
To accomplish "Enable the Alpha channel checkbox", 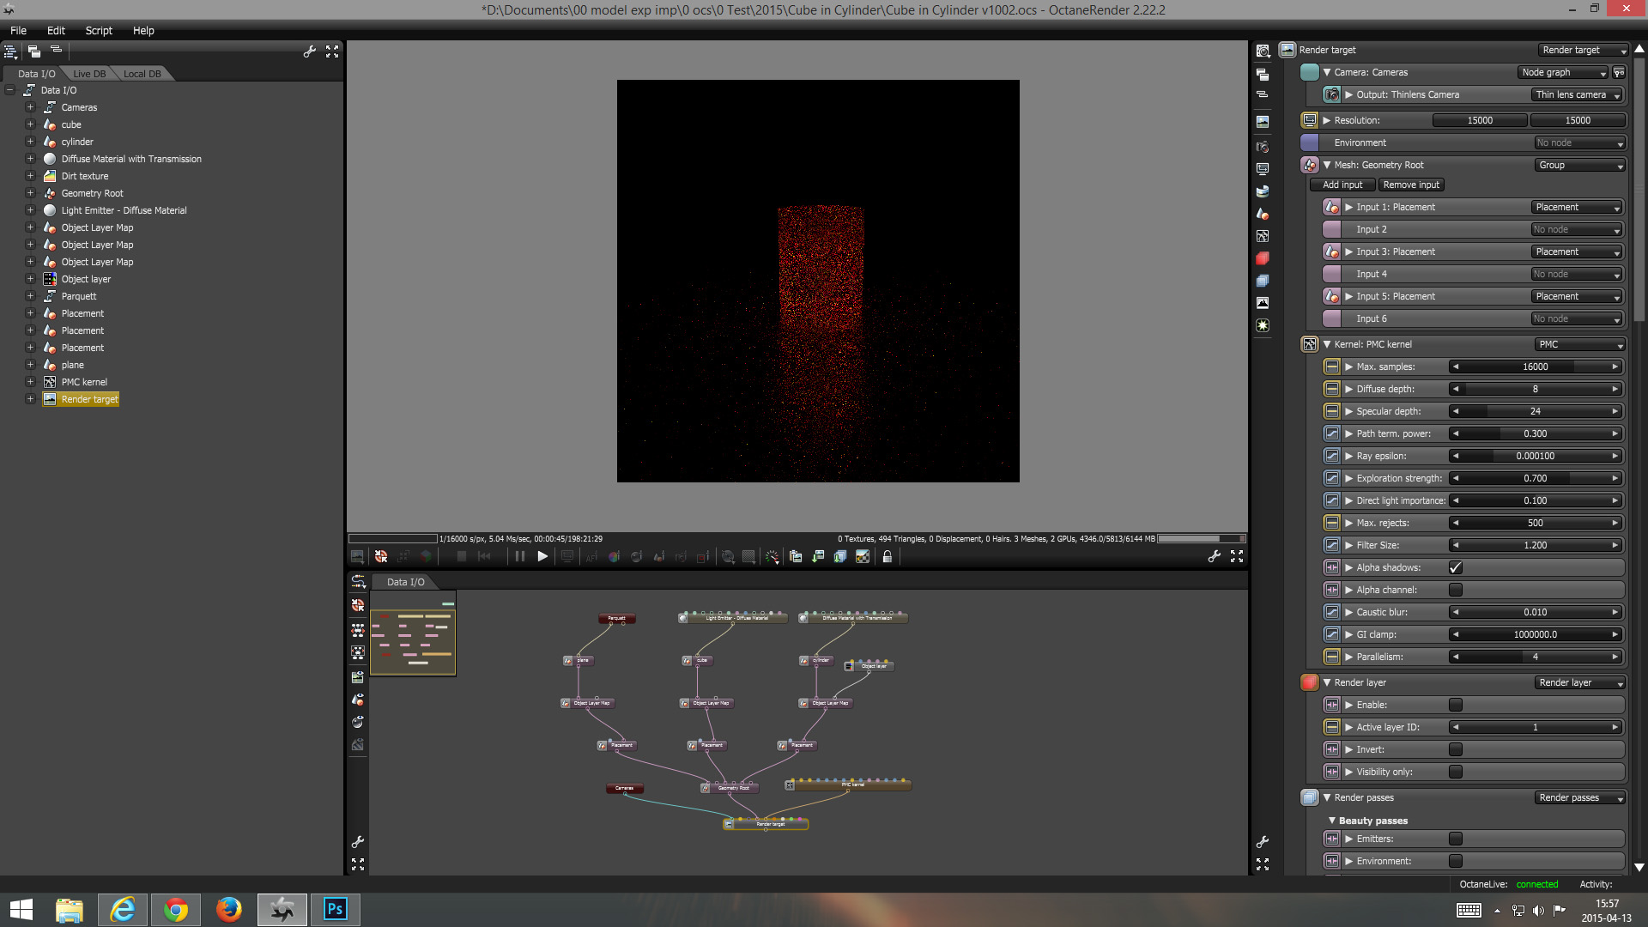I will pos(1456,590).
